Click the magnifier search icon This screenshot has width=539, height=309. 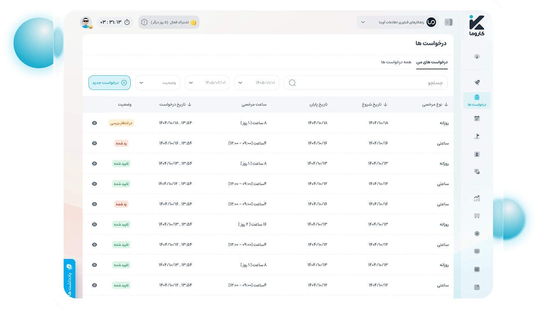[x=292, y=83]
